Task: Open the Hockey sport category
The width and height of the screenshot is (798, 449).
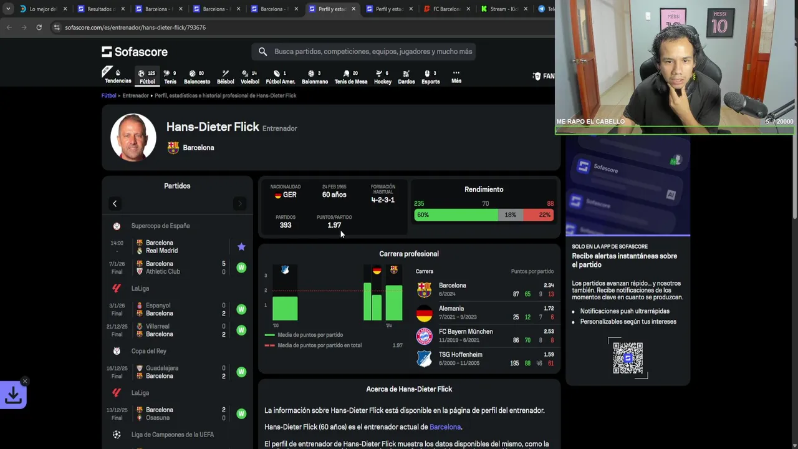Action: coord(383,76)
